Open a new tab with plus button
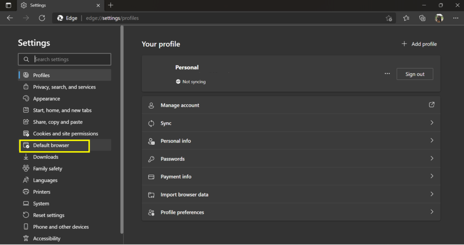 pos(111,5)
